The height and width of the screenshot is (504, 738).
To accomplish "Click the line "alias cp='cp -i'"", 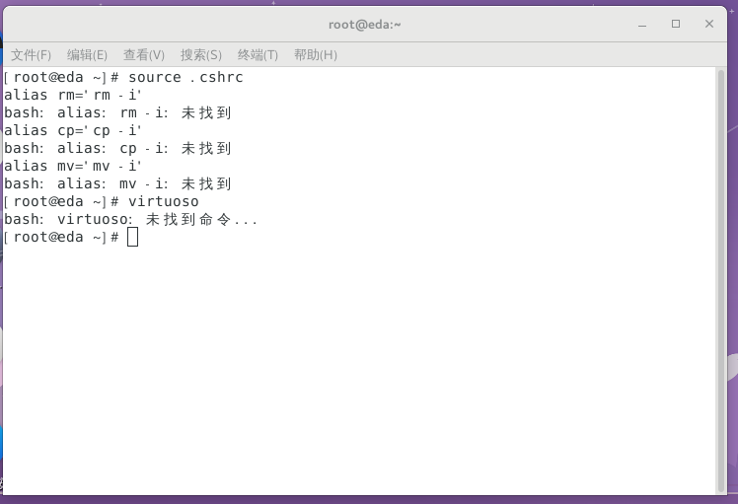I will [73, 130].
